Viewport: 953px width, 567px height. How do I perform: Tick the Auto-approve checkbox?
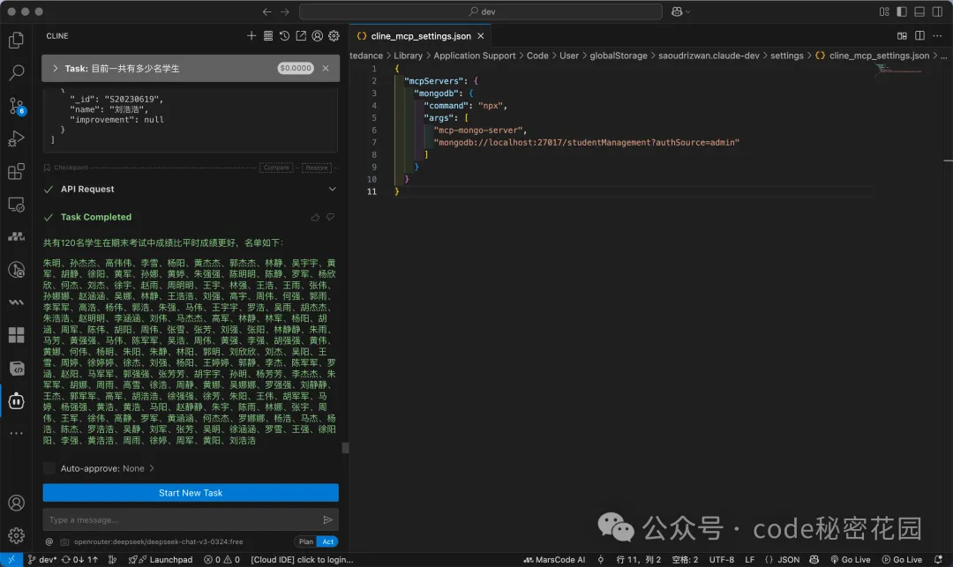(x=49, y=468)
